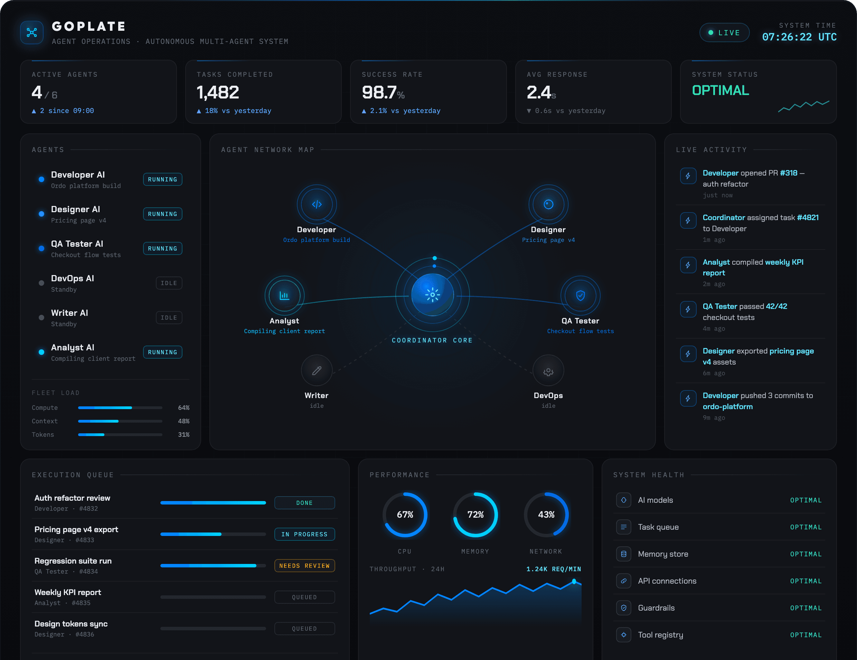Click bolt icon beside PR #318 activity

pos(688,176)
